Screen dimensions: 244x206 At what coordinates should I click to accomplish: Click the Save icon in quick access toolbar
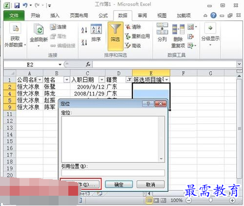(x=17, y=5)
